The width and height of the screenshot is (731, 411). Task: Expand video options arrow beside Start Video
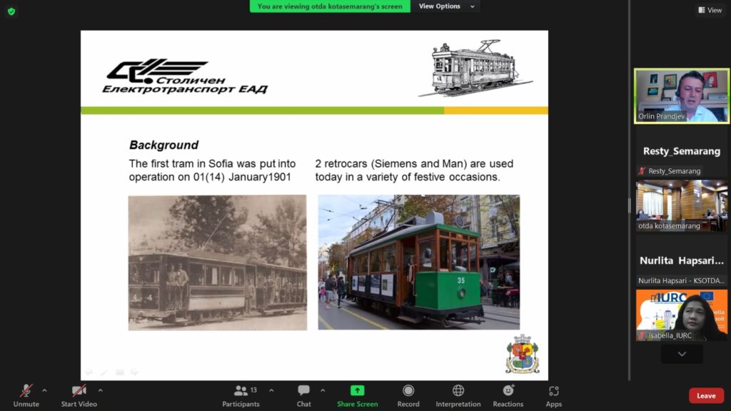(100, 390)
